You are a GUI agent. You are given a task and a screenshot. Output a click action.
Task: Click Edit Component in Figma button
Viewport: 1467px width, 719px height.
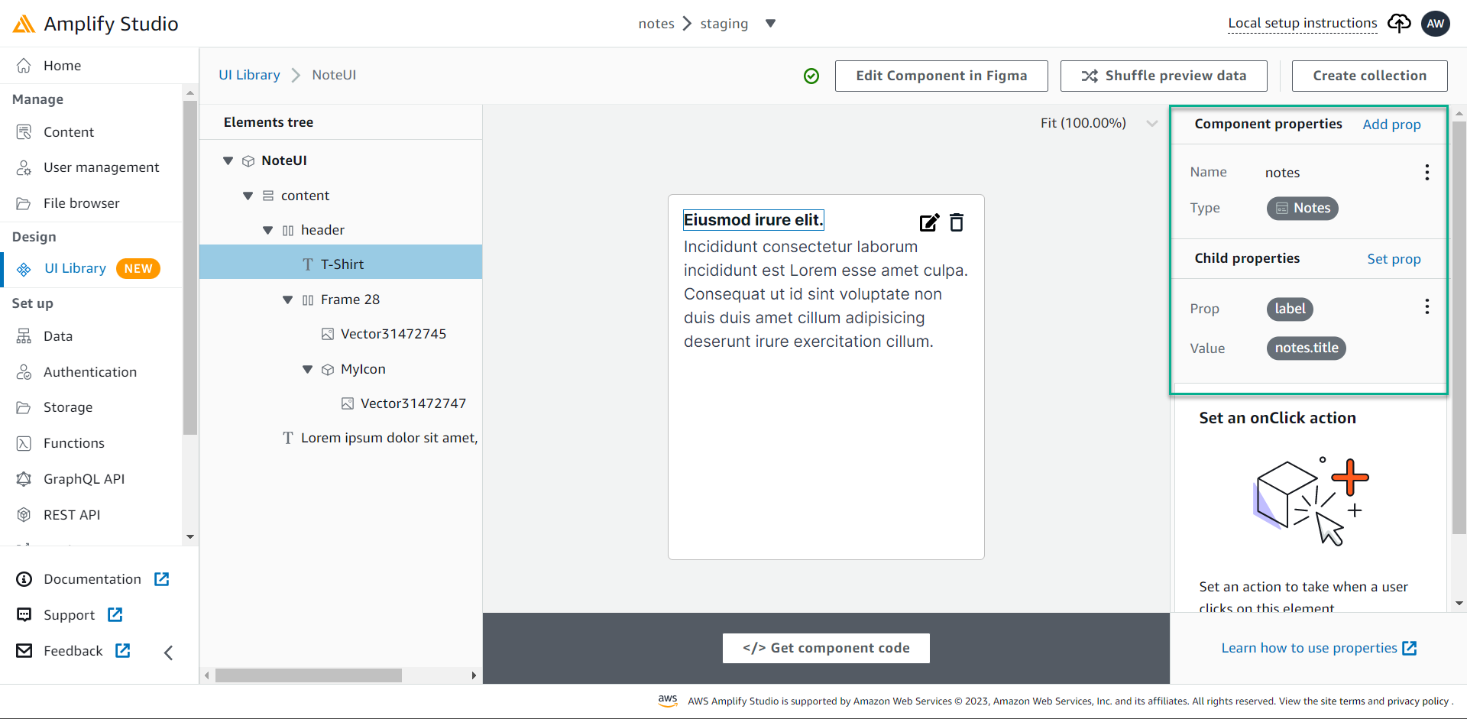coord(941,76)
